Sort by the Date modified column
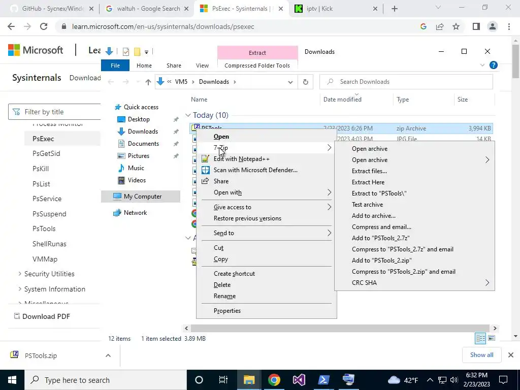 [x=342, y=100]
